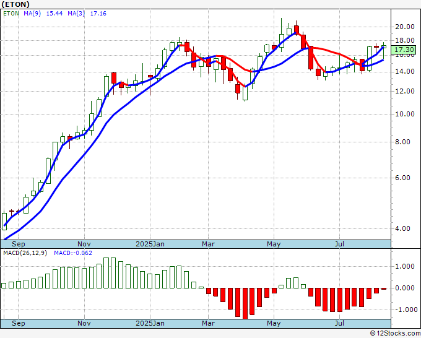This screenshot has width=421, height=338.
Task: Click Jul on the MACD panel time axis
Action: click(x=340, y=323)
